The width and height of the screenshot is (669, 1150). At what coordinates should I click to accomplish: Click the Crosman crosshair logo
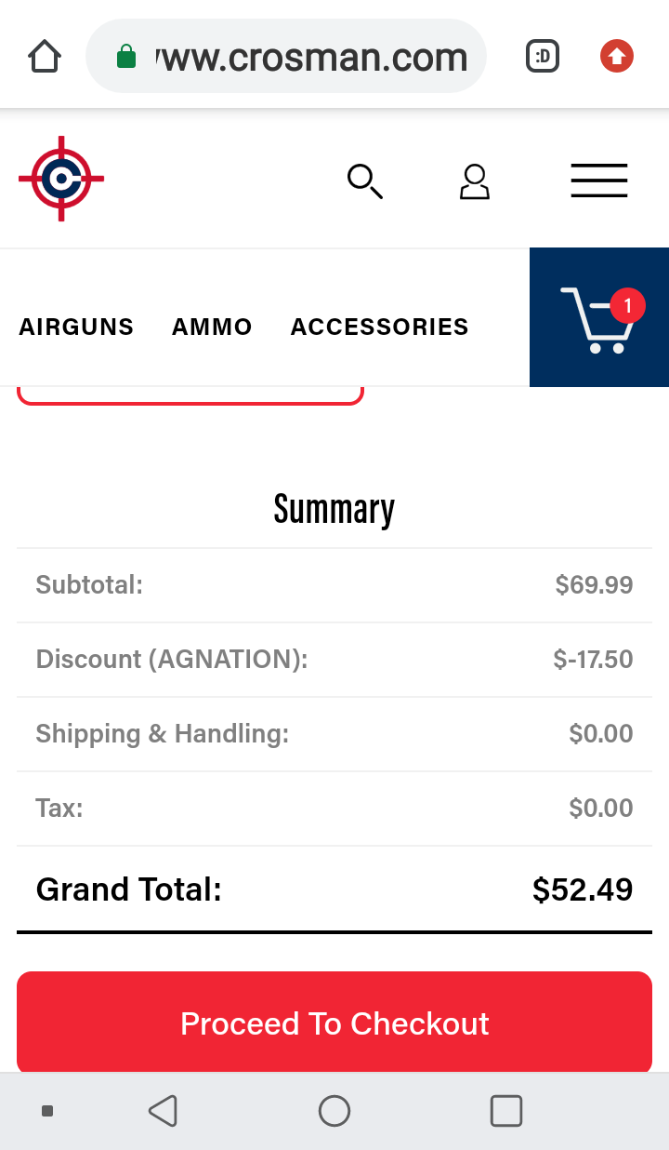pyautogui.click(x=61, y=179)
